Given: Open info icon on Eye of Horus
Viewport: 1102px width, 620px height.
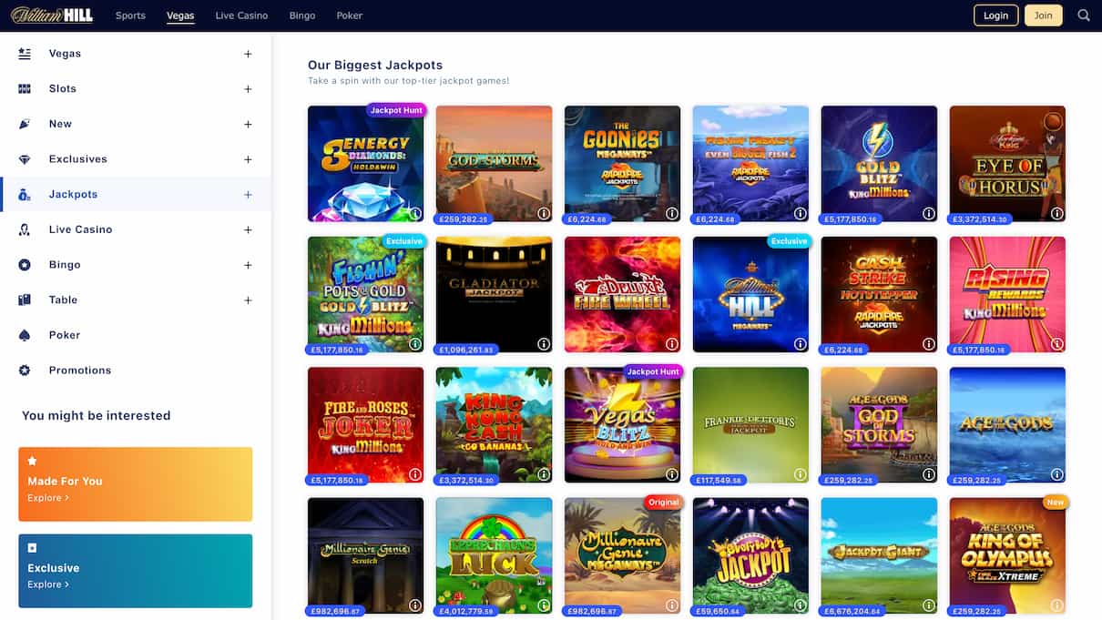Looking at the screenshot, I should [x=1057, y=213].
